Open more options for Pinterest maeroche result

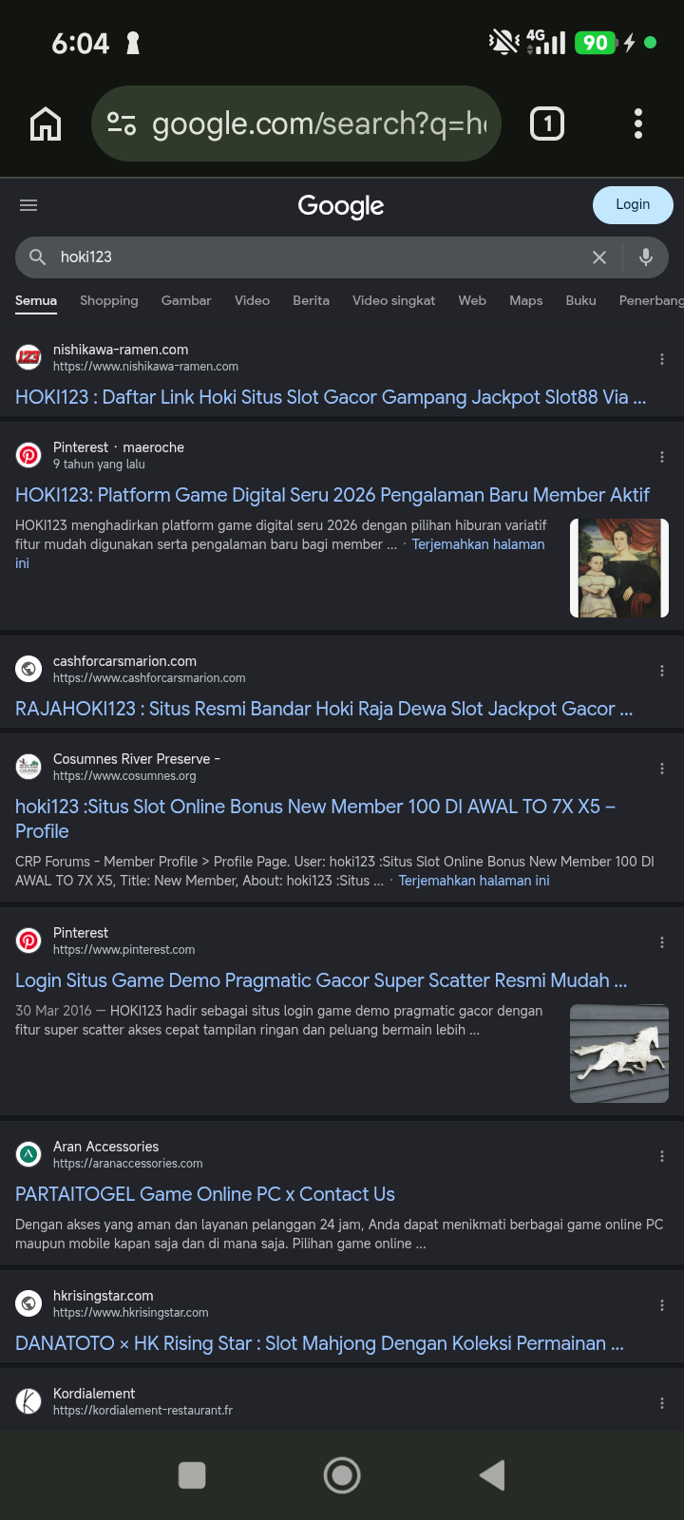coord(662,457)
